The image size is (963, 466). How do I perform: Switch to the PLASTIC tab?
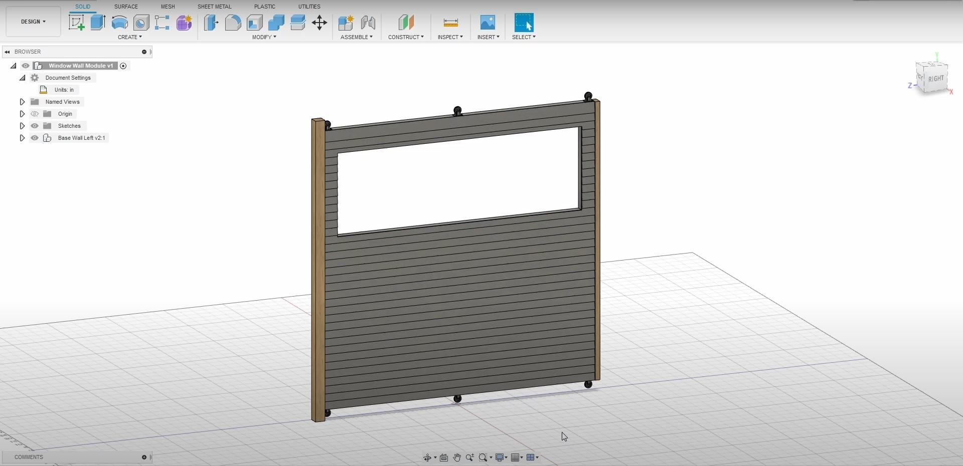click(x=265, y=7)
